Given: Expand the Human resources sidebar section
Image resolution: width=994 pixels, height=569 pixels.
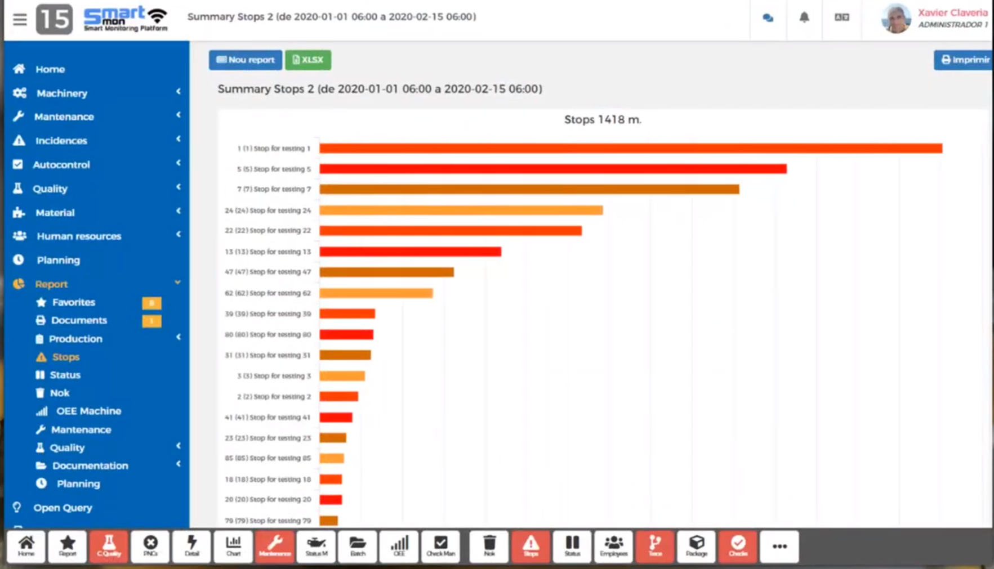Looking at the screenshot, I should 79,236.
